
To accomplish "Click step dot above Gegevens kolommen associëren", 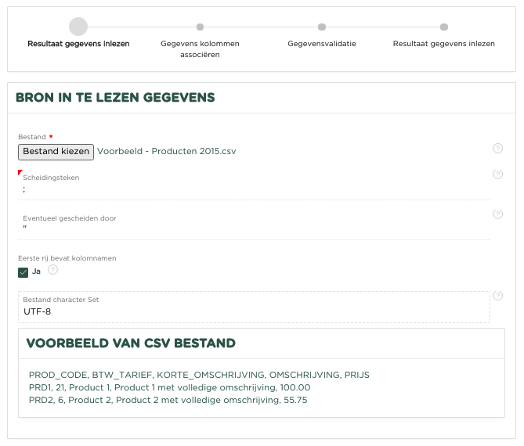I will coord(200,27).
